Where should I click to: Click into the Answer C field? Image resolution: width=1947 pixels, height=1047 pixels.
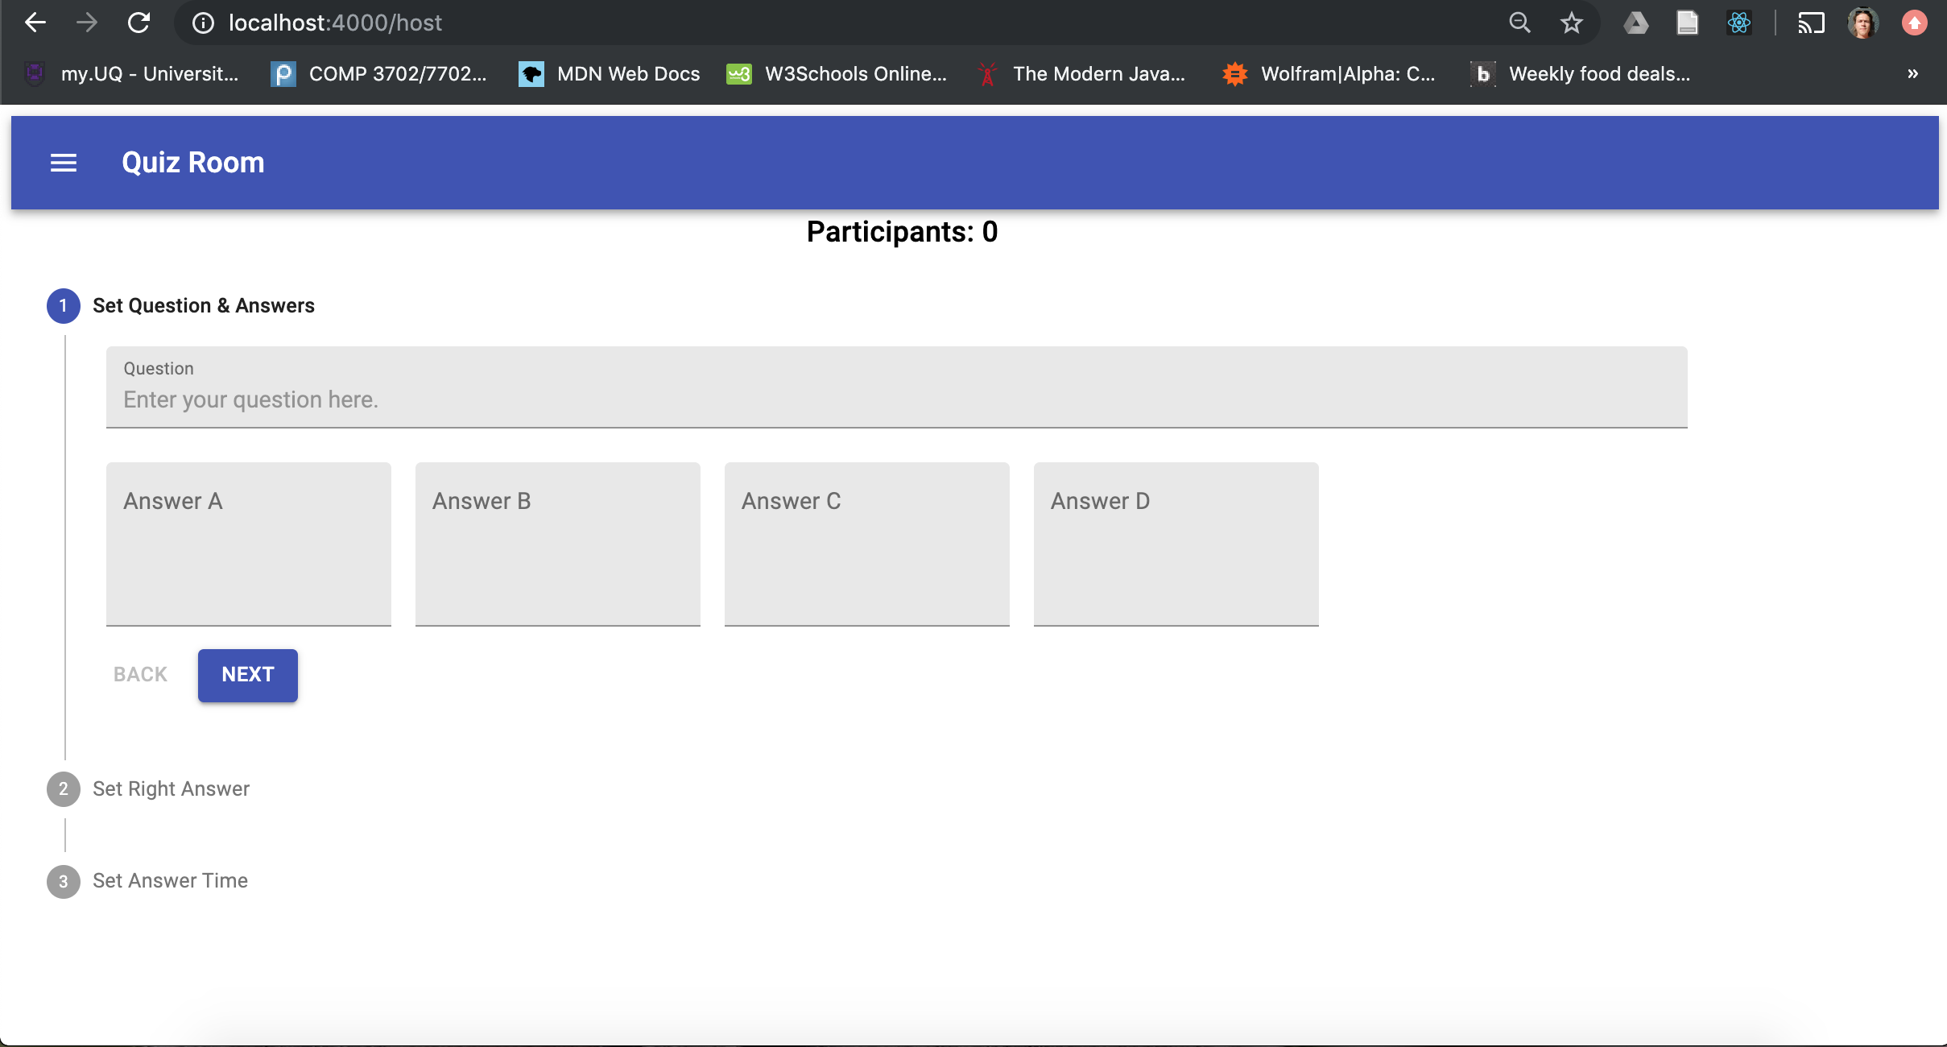click(867, 544)
